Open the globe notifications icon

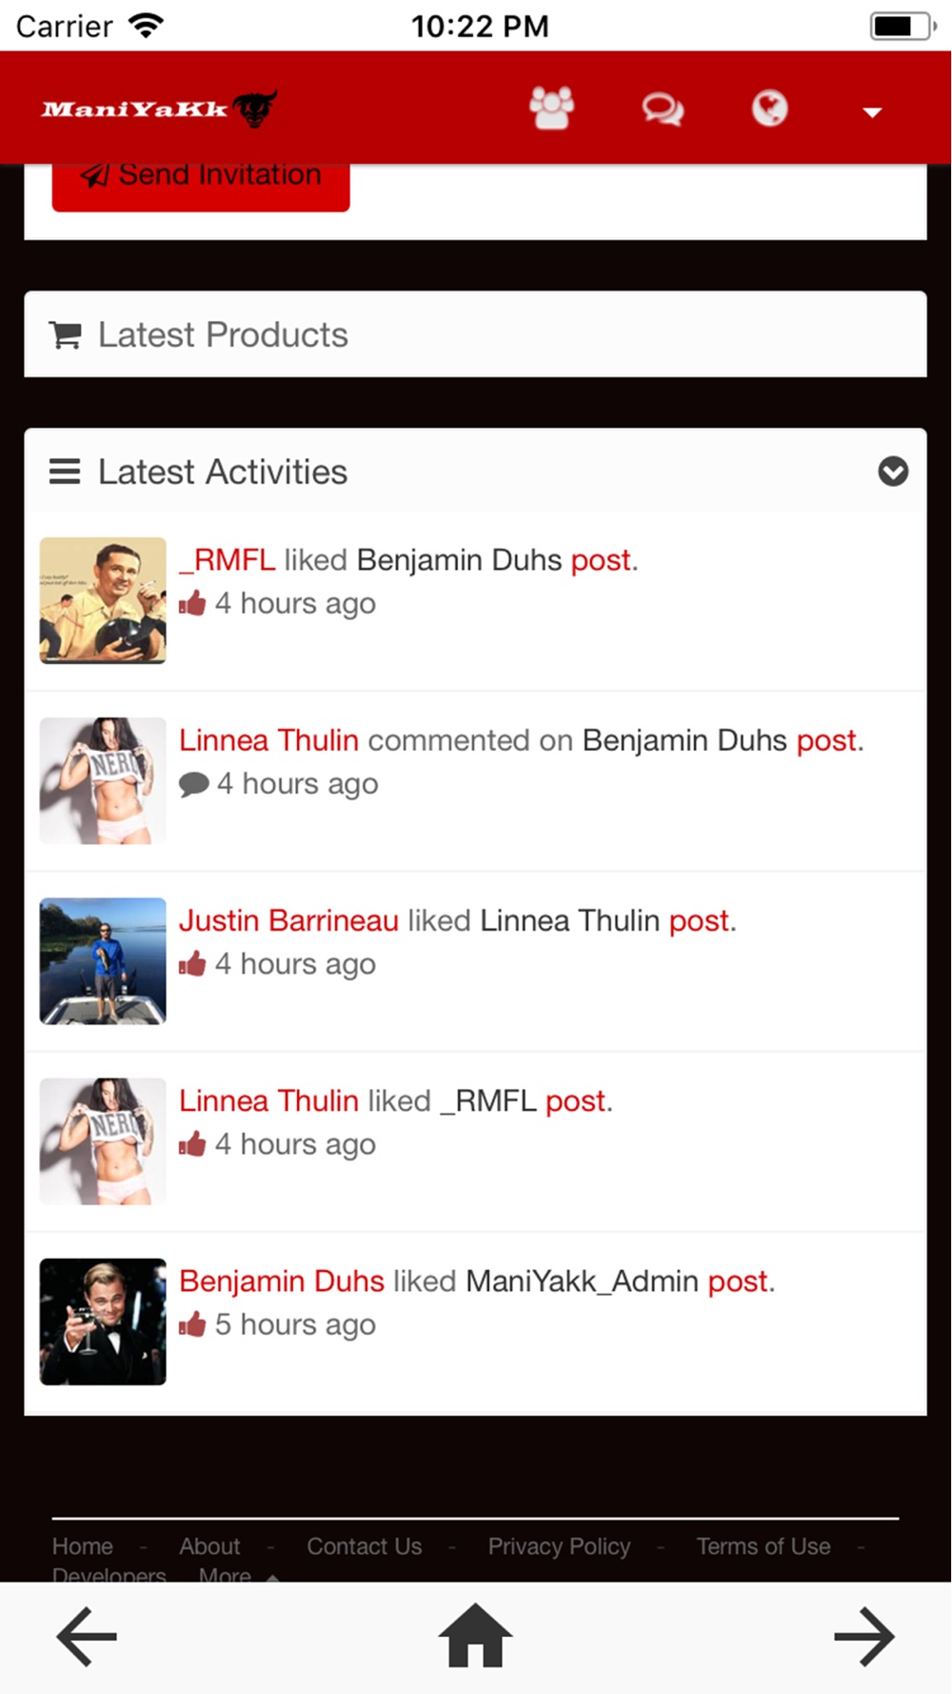(x=769, y=109)
